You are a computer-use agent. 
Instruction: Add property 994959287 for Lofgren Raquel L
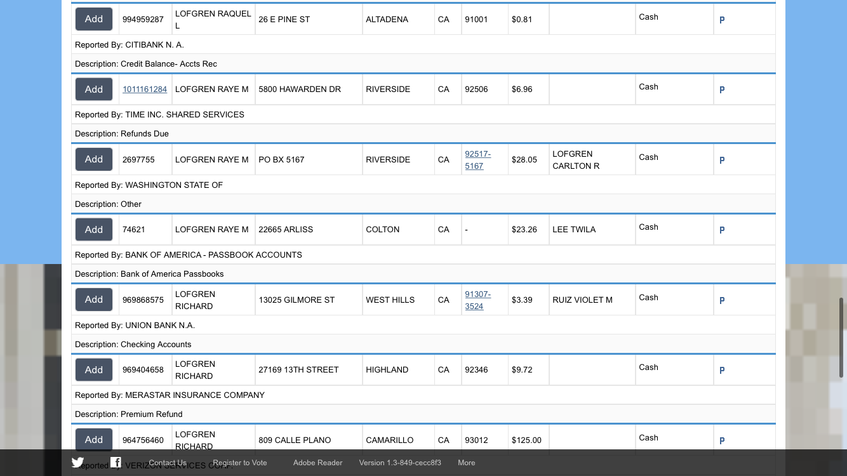click(94, 19)
